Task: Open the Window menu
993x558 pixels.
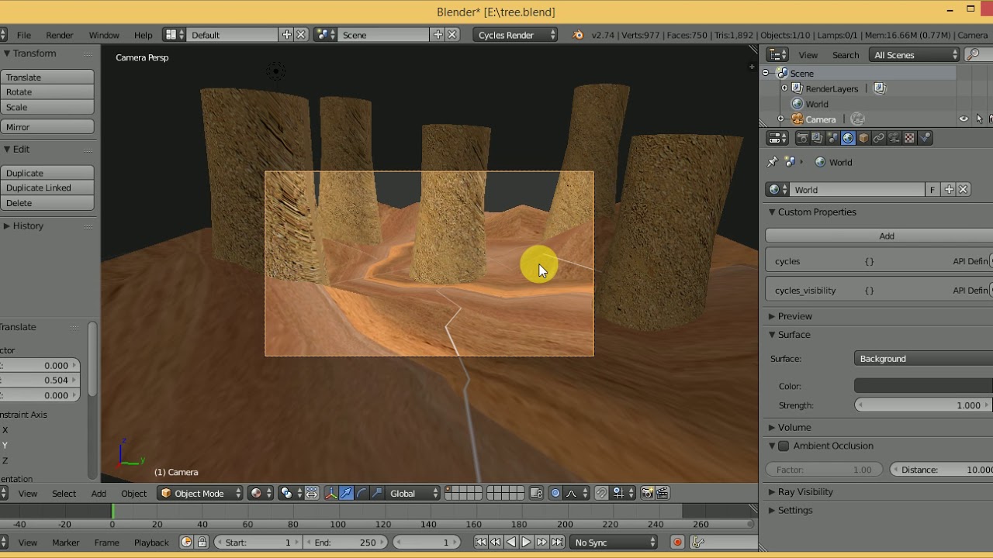Action: (104, 35)
